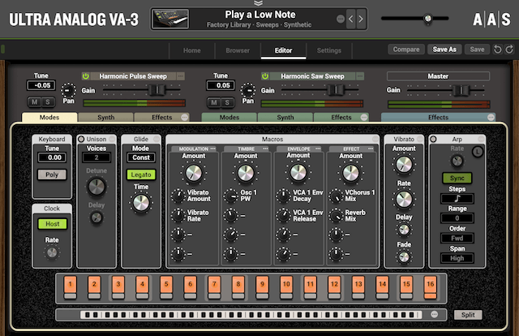Screen dimensions: 519x336
Task: Click the Compare button
Action: [x=406, y=50]
